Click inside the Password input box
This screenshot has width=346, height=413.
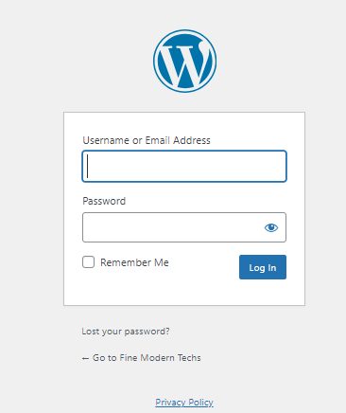point(184,227)
